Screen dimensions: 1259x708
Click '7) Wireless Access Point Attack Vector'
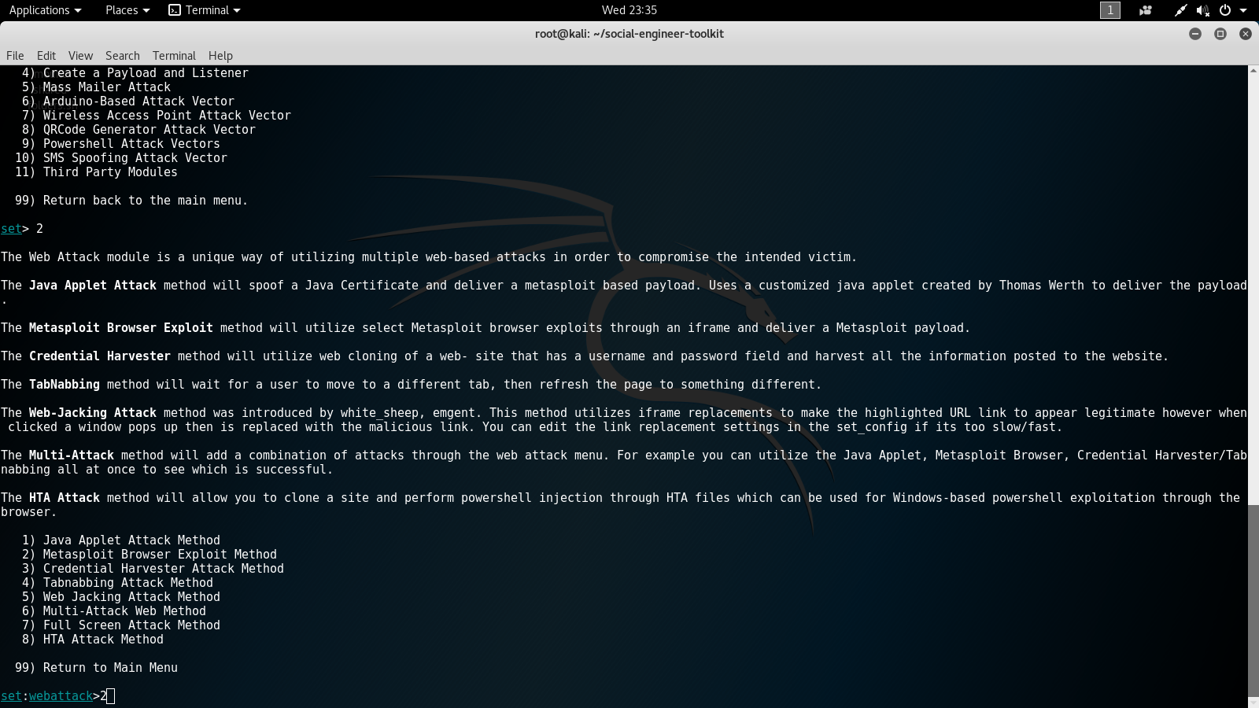157,116
